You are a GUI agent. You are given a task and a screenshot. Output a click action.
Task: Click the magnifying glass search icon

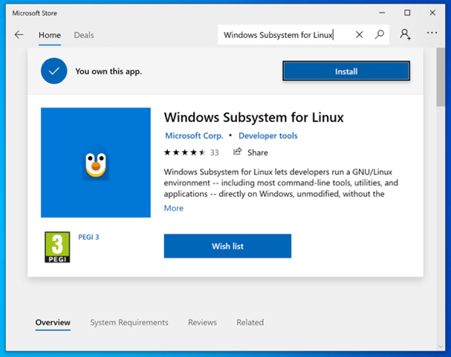379,35
